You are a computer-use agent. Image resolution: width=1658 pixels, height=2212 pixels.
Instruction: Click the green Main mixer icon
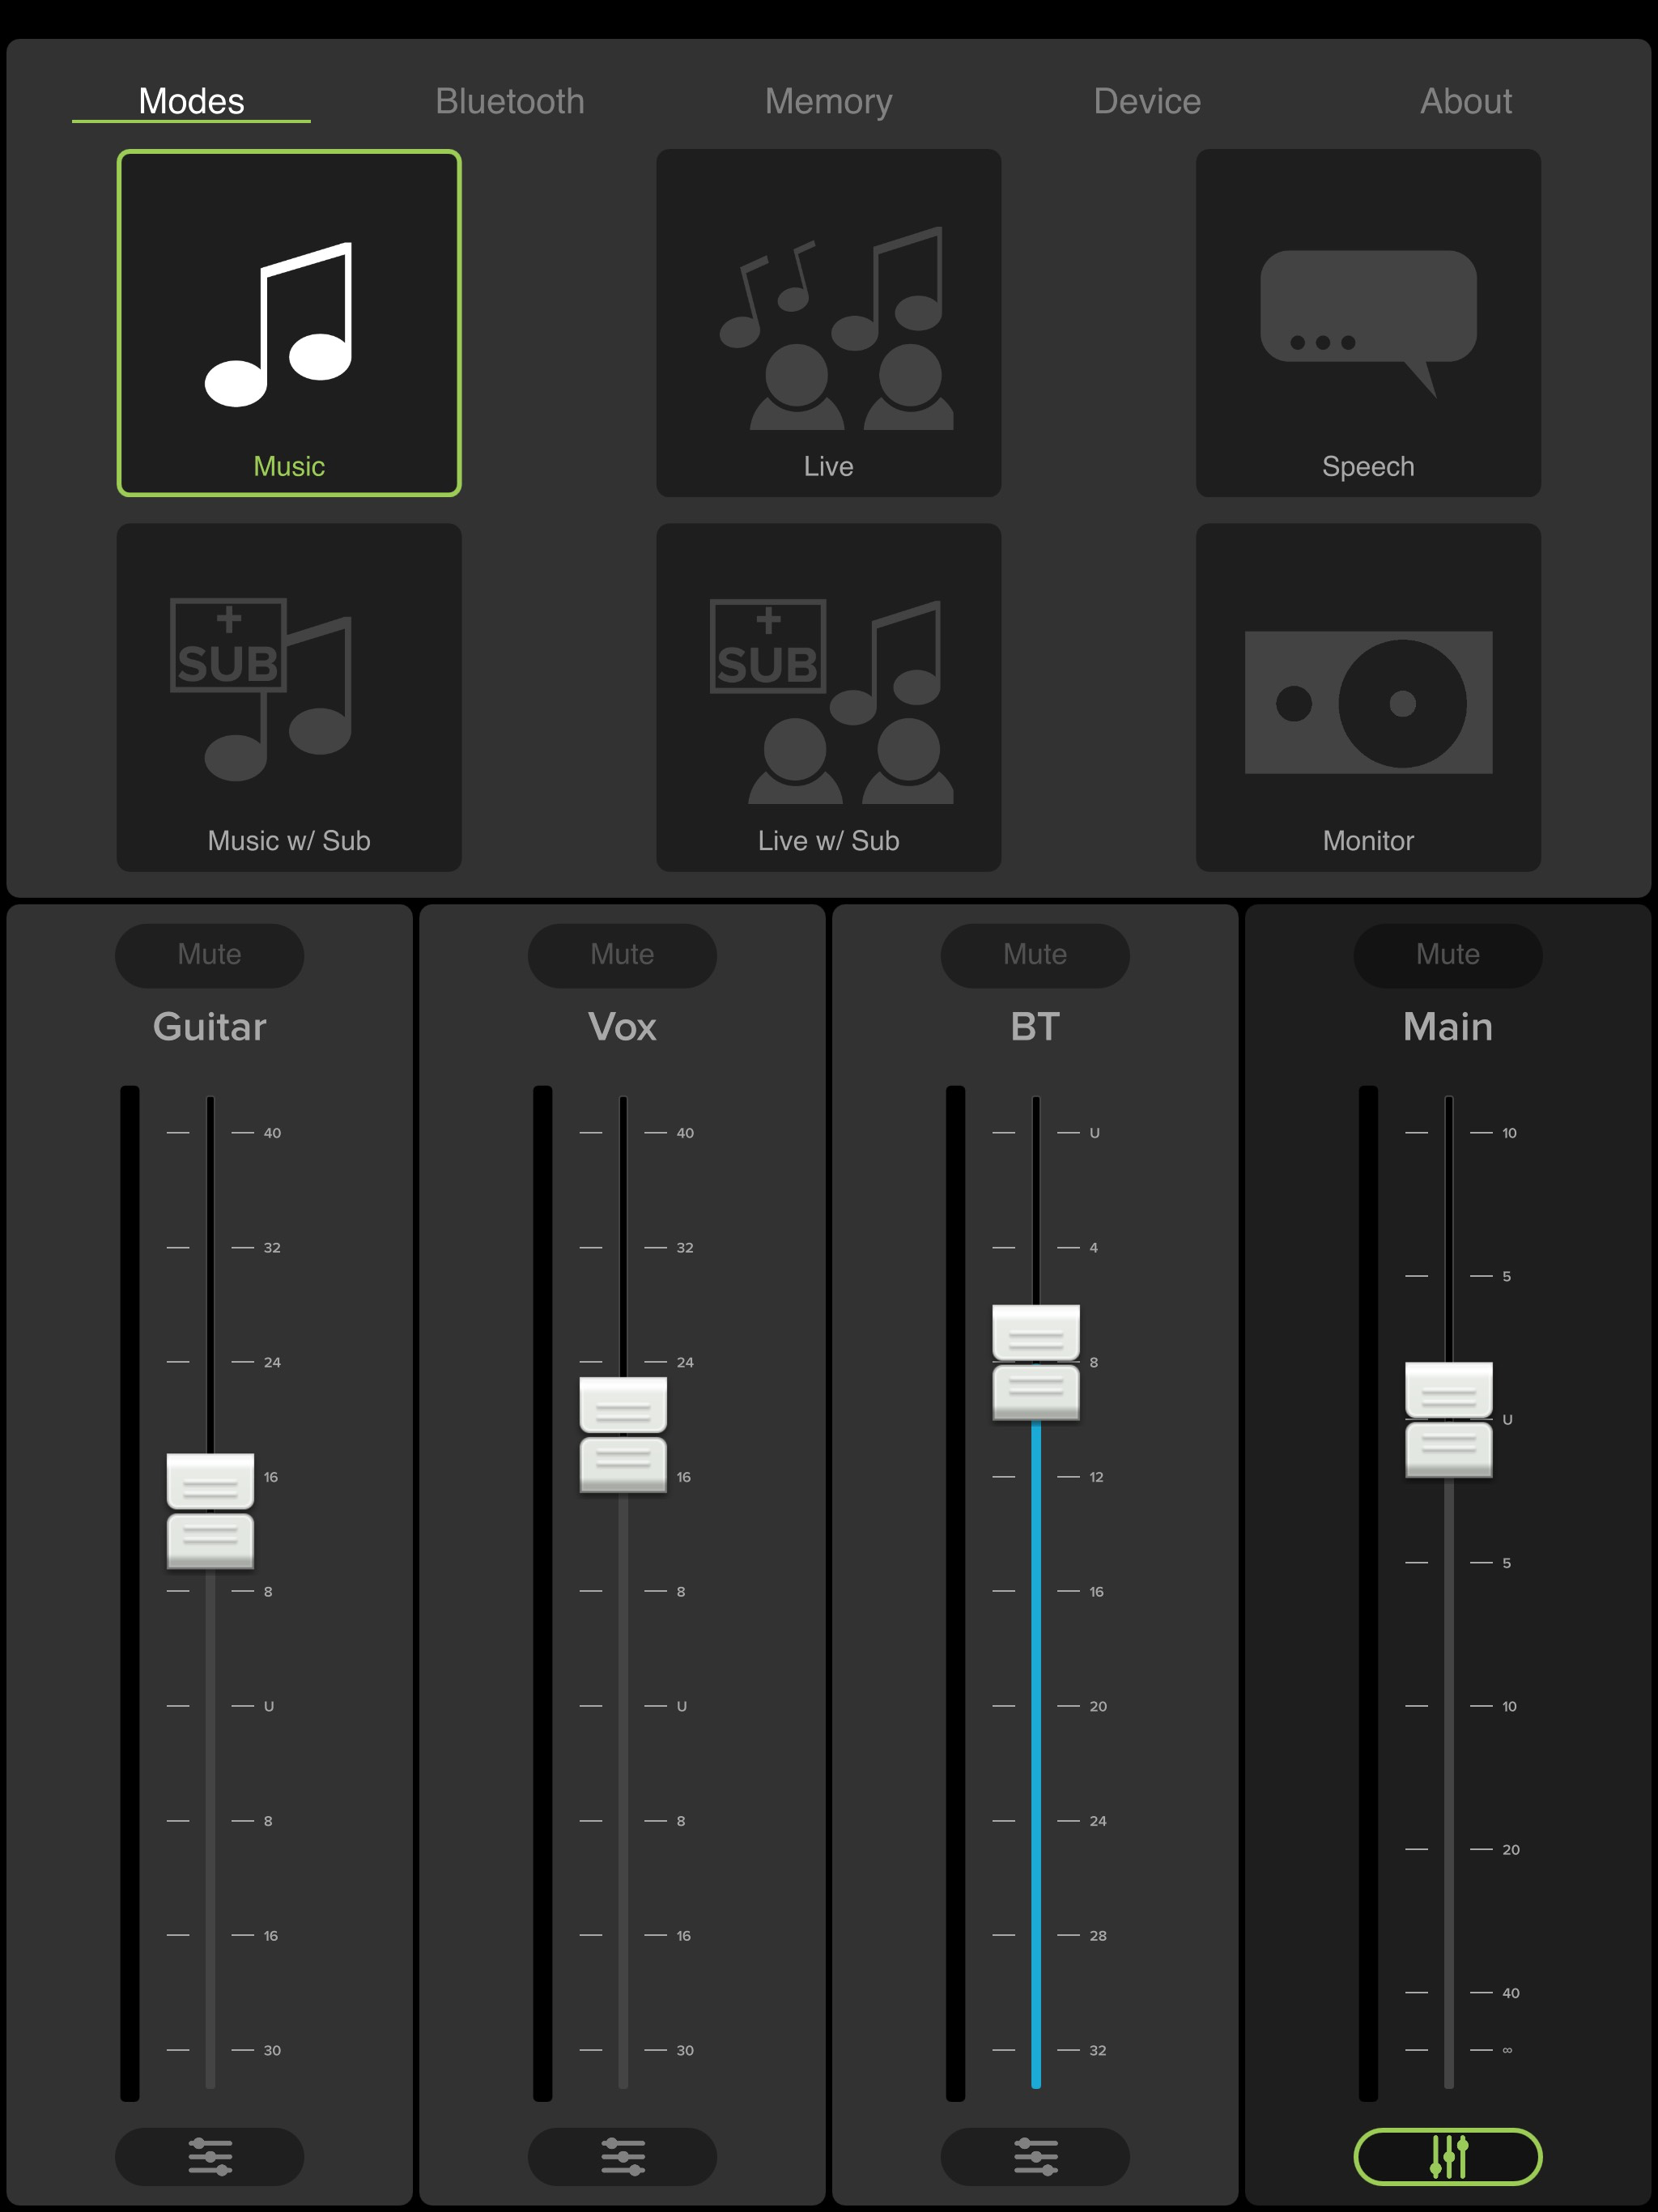tap(1447, 2156)
